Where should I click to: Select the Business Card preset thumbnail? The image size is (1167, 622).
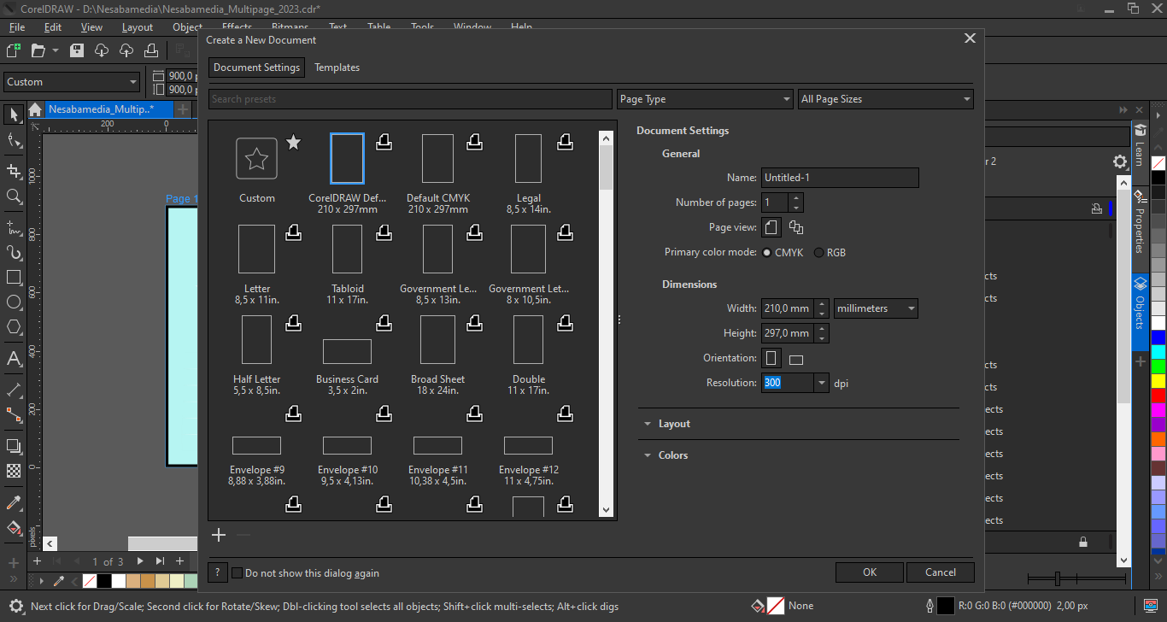(x=347, y=351)
